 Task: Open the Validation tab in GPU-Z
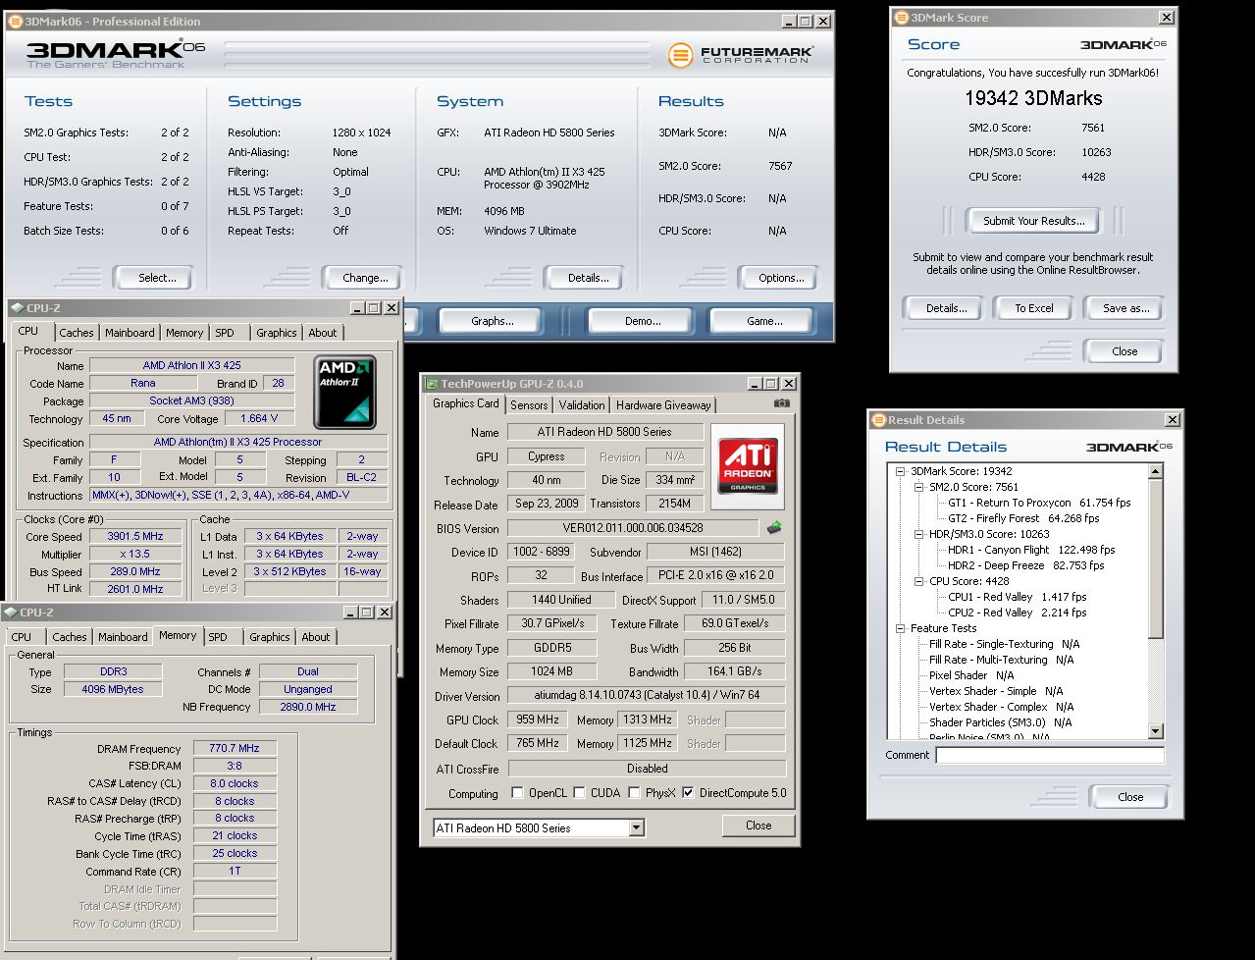(x=582, y=405)
